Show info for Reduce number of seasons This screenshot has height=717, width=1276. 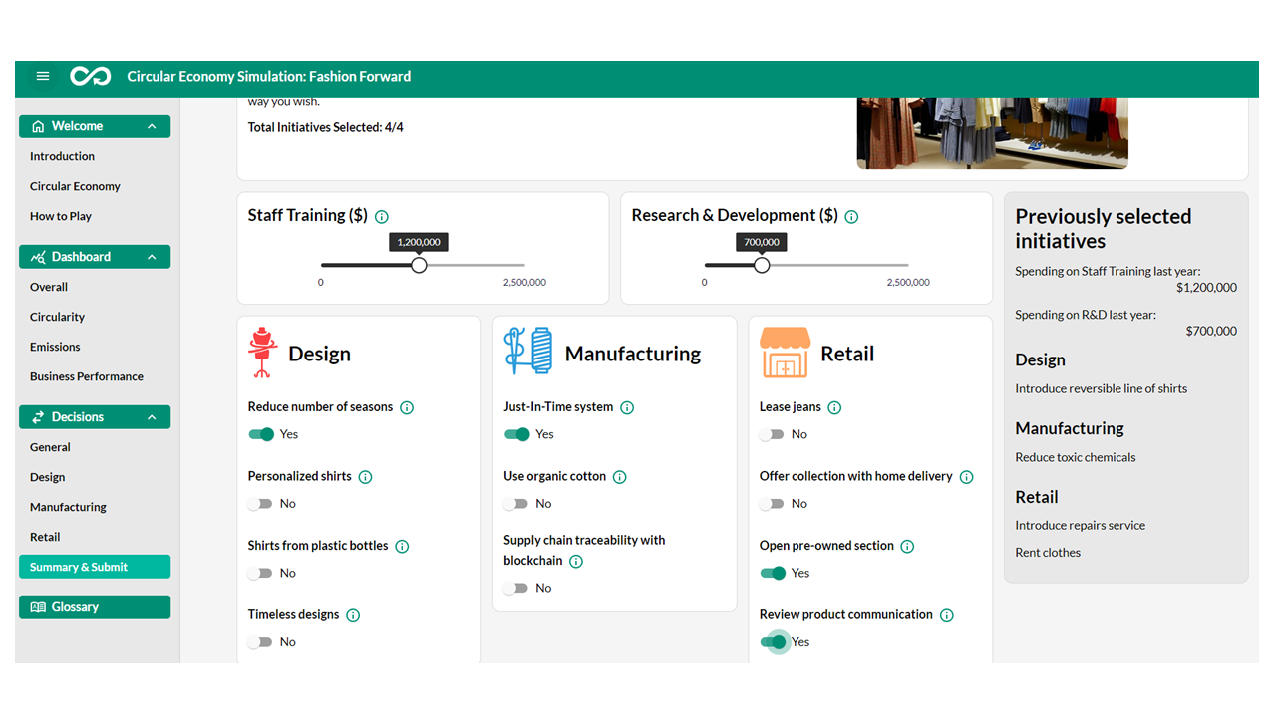pyautogui.click(x=407, y=407)
